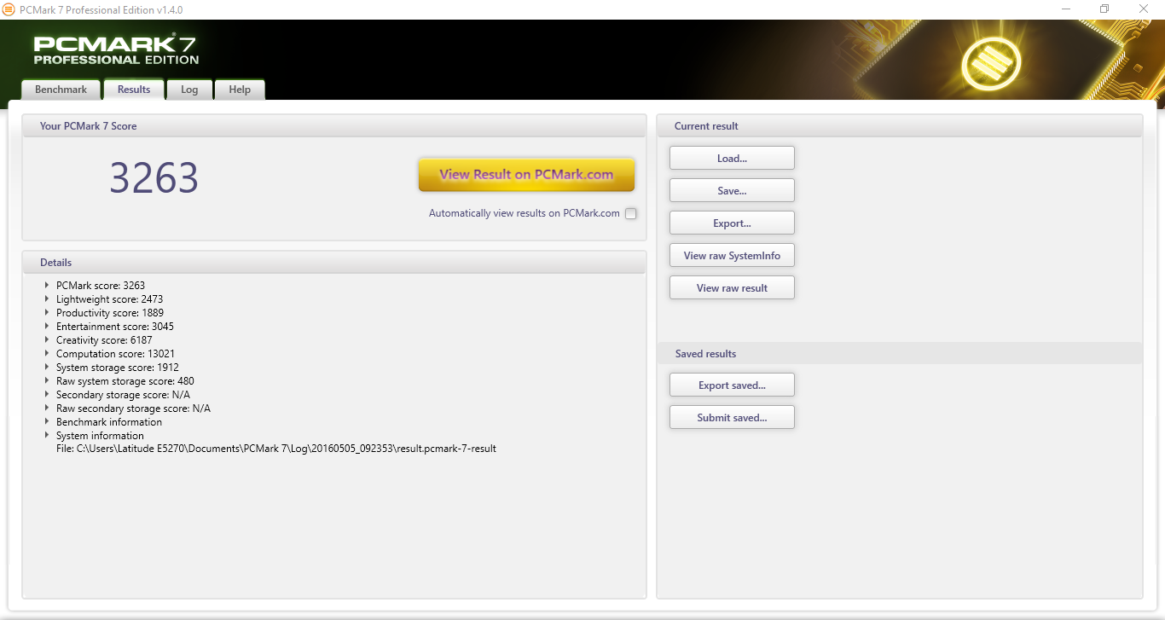Select the Results tab

(134, 90)
